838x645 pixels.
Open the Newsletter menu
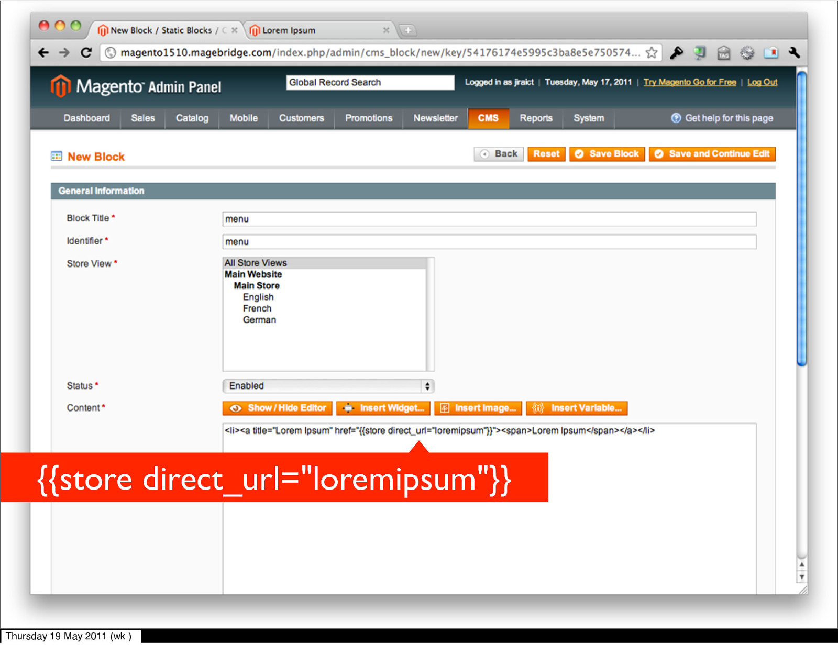(436, 118)
